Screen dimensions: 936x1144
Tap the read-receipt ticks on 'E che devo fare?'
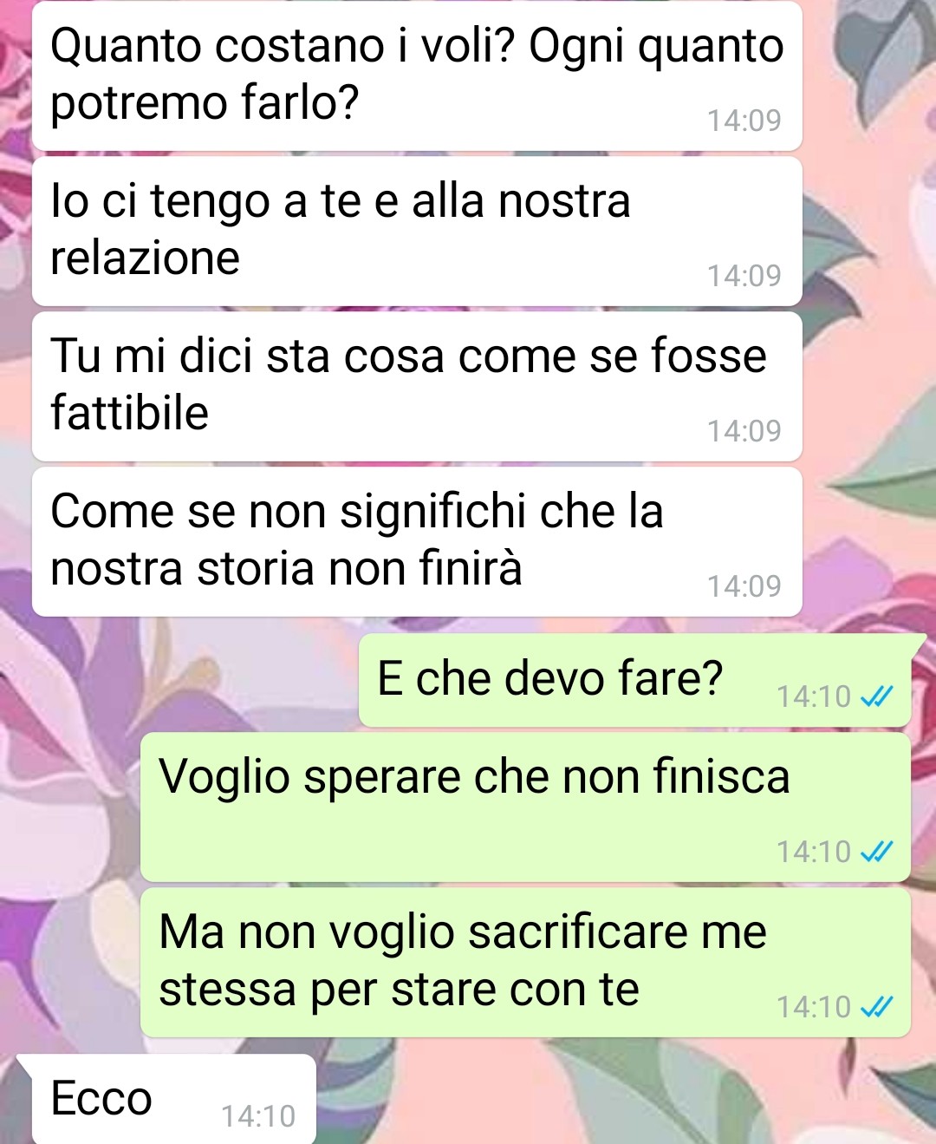coord(876,696)
